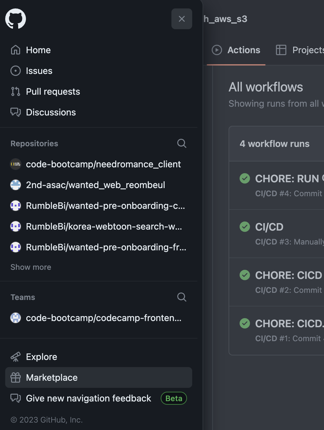Open the CHORE: CICD. workflow run #1
The width and height of the screenshot is (324, 430).
[x=289, y=324]
